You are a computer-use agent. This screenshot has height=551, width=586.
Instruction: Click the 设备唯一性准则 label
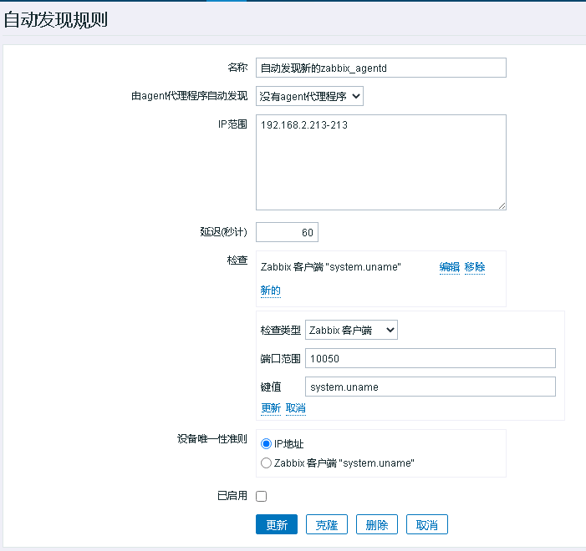211,438
